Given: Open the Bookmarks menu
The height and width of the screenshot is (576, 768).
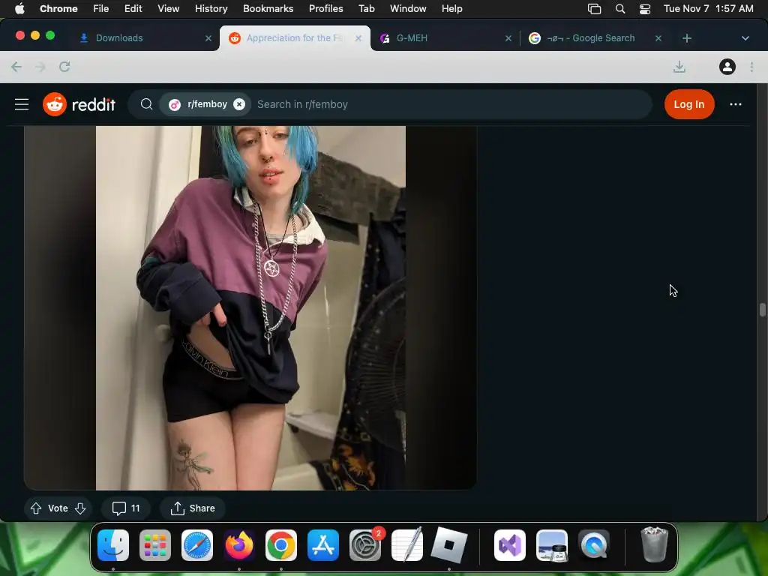Looking at the screenshot, I should (268, 8).
